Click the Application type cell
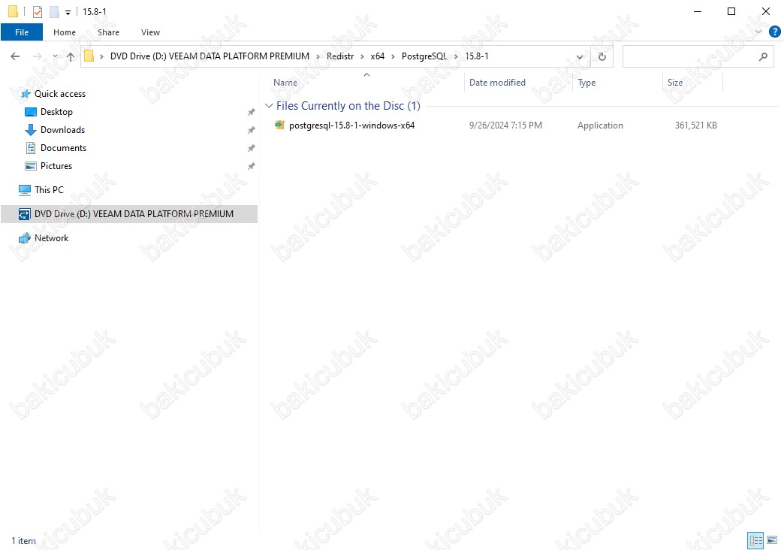Image resolution: width=784 pixels, height=550 pixels. [x=600, y=125]
